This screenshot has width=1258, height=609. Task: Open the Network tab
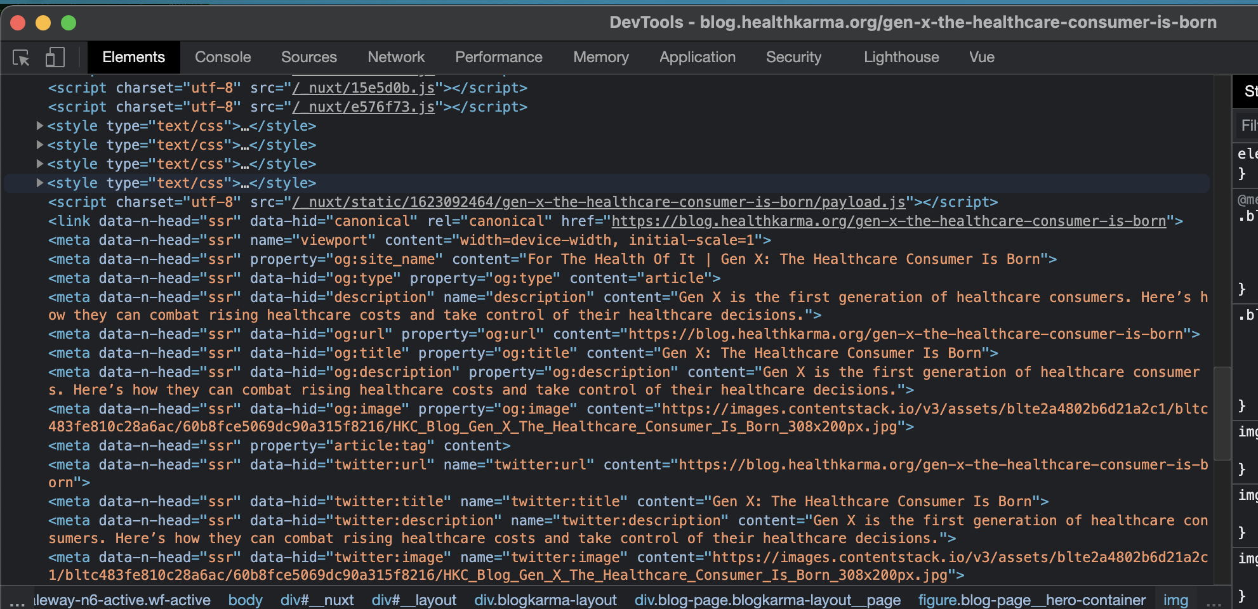click(396, 57)
